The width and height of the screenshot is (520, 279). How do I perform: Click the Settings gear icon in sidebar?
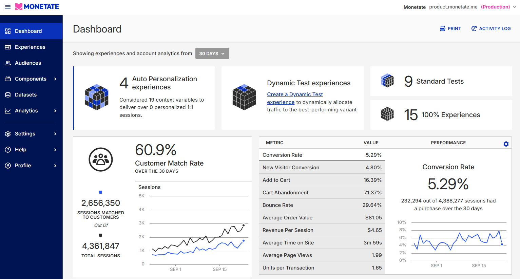point(8,134)
